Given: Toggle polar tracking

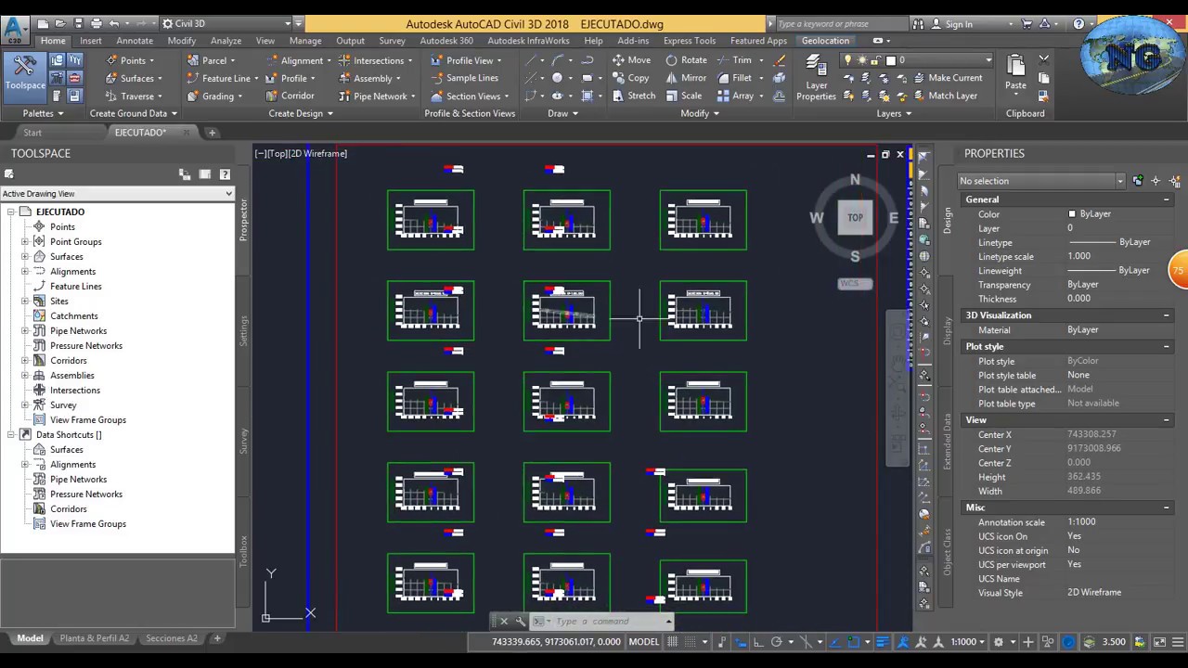Looking at the screenshot, I should (776, 641).
